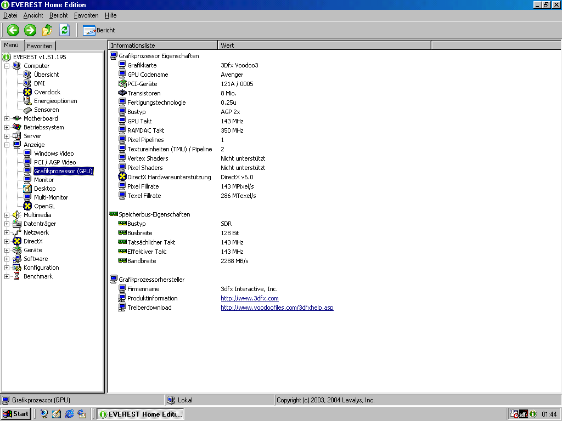
Task: Expand the Netzwerk tree node
Action: [x=7, y=232]
